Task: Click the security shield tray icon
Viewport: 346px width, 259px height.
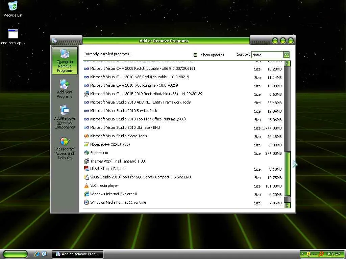Action: (x=308, y=254)
